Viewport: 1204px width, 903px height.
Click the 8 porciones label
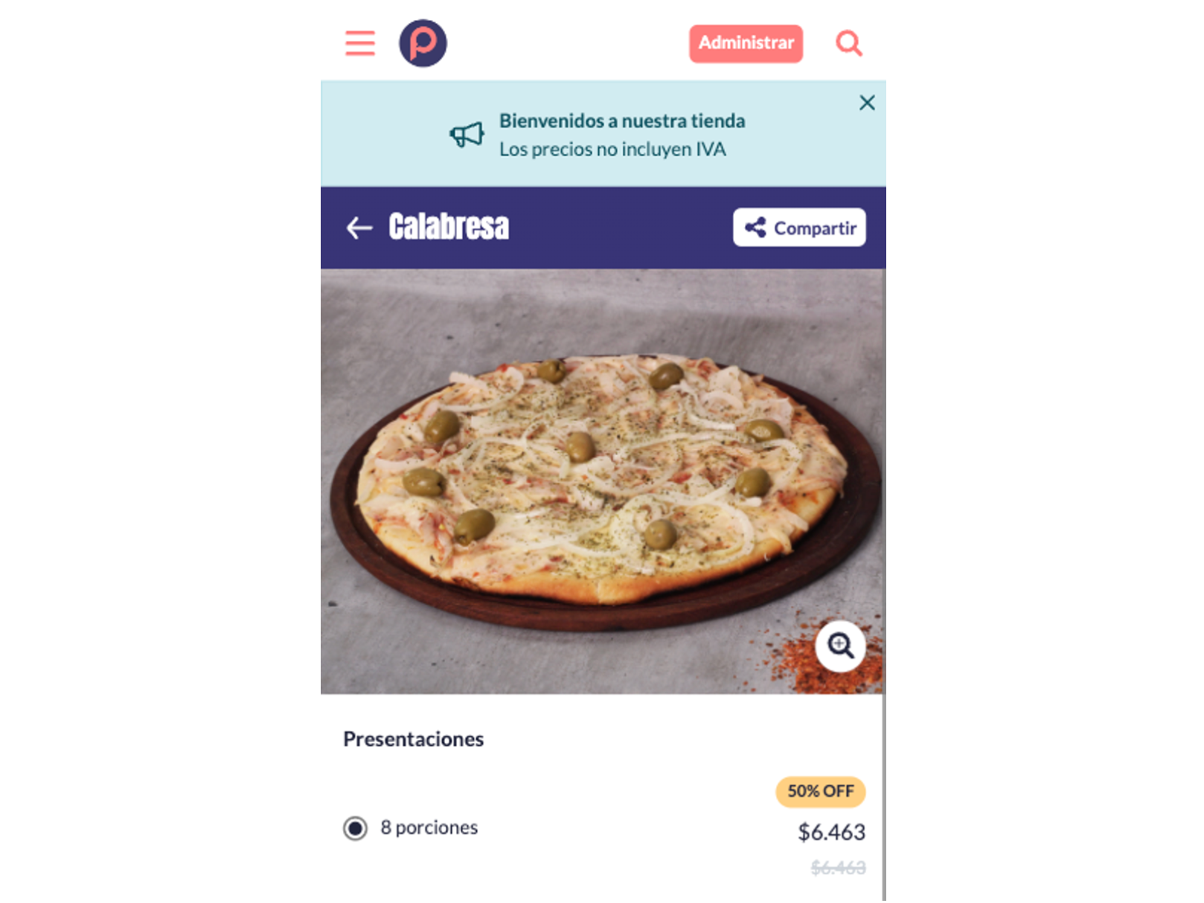point(429,827)
